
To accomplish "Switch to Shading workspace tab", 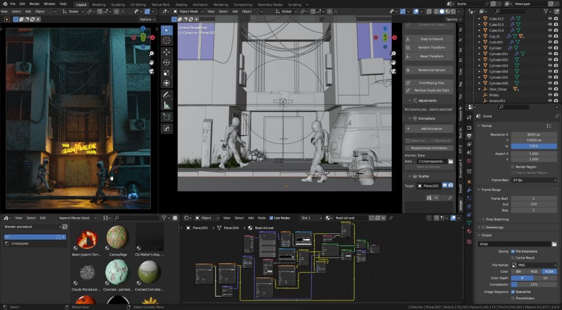I will (181, 5).
